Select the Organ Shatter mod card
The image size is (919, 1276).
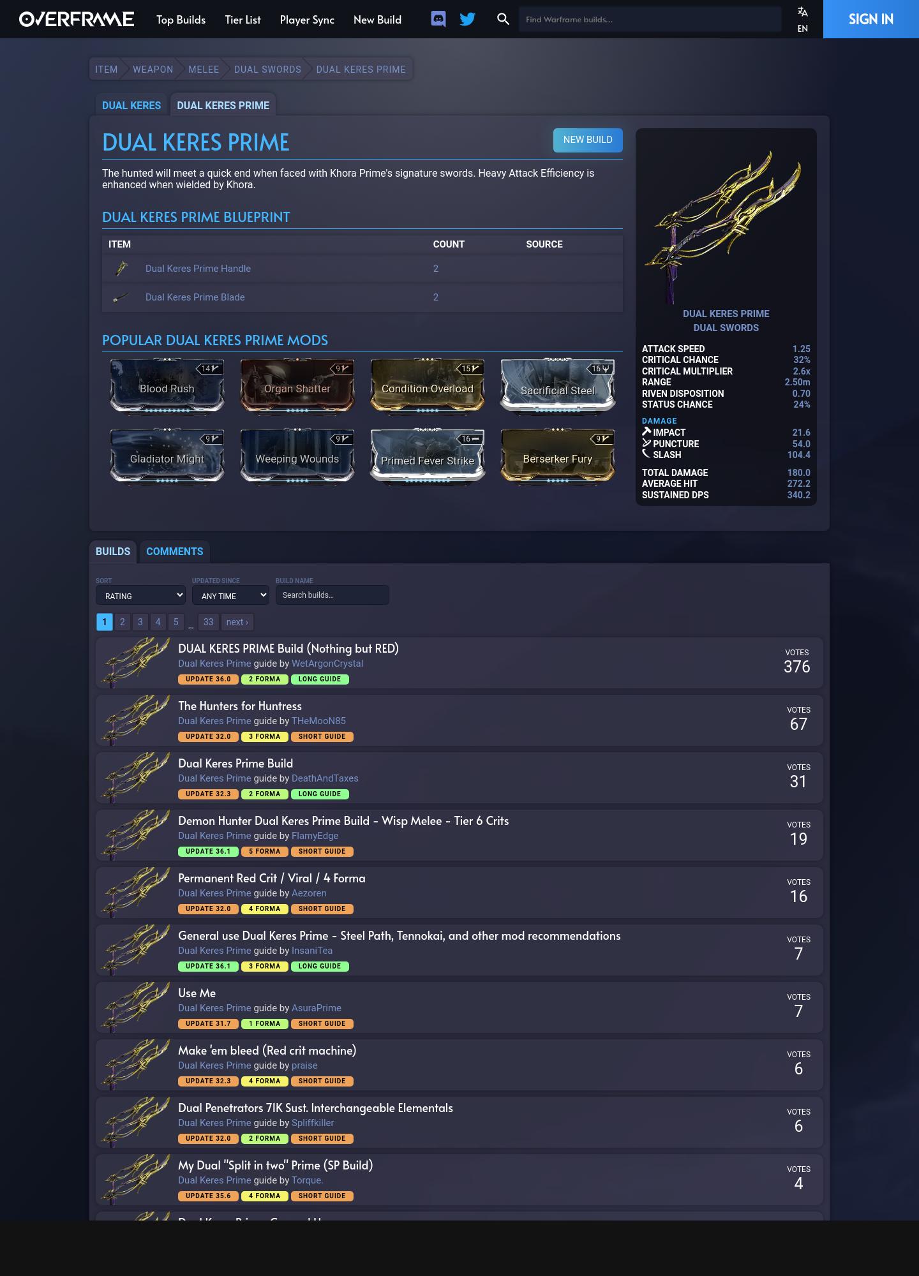297,387
